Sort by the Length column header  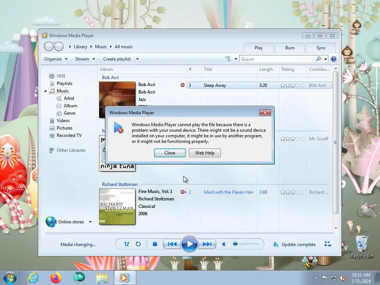click(x=266, y=69)
